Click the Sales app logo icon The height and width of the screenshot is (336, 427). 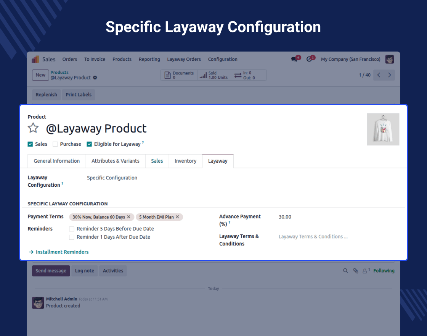[x=35, y=59]
